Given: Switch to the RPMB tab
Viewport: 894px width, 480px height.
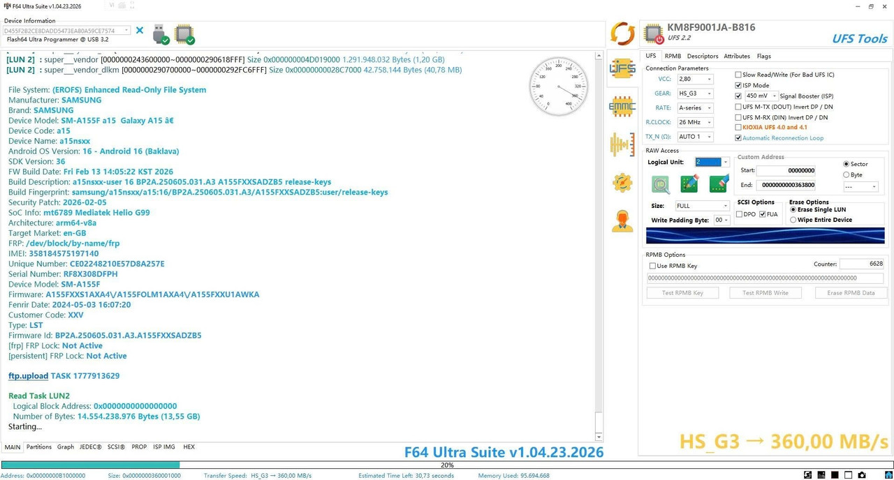Looking at the screenshot, I should [x=673, y=56].
